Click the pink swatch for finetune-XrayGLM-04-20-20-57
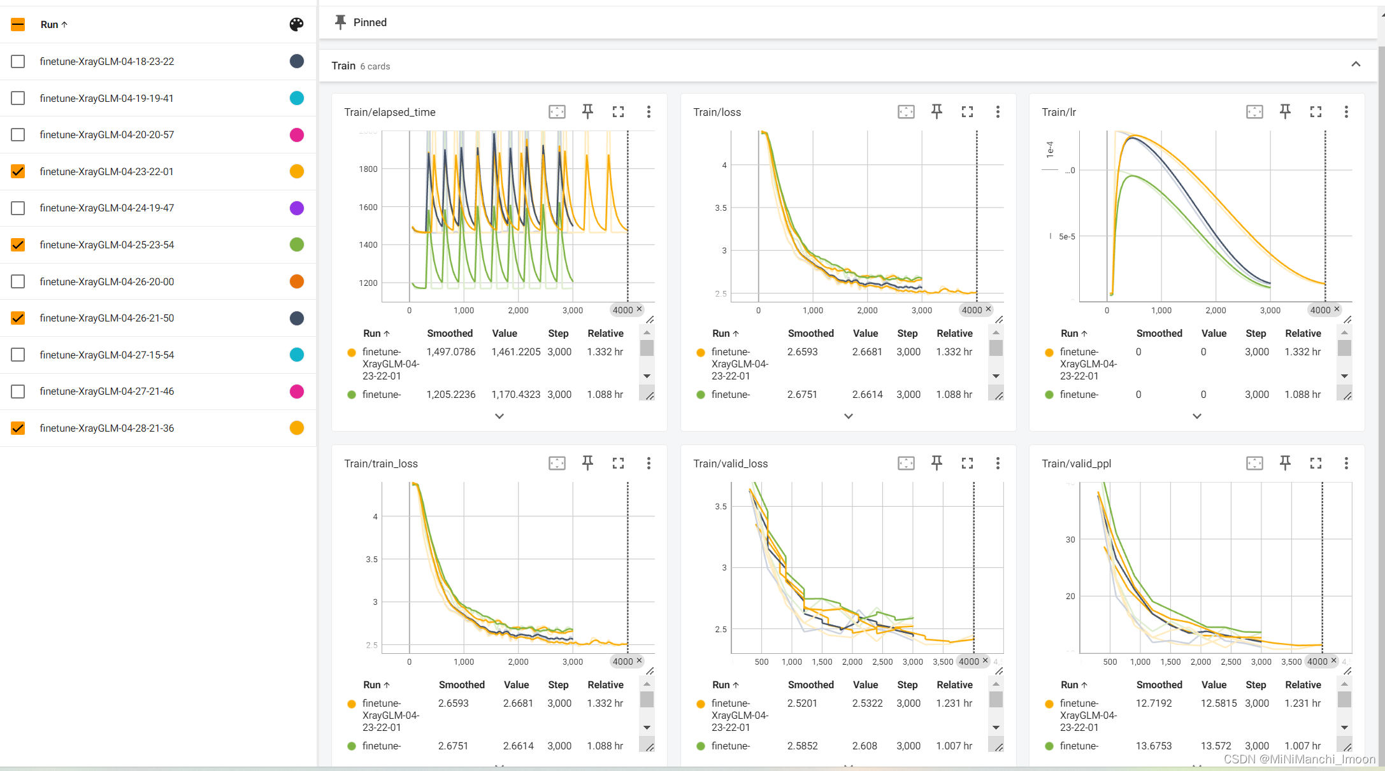This screenshot has height=771, width=1385. tap(296, 134)
